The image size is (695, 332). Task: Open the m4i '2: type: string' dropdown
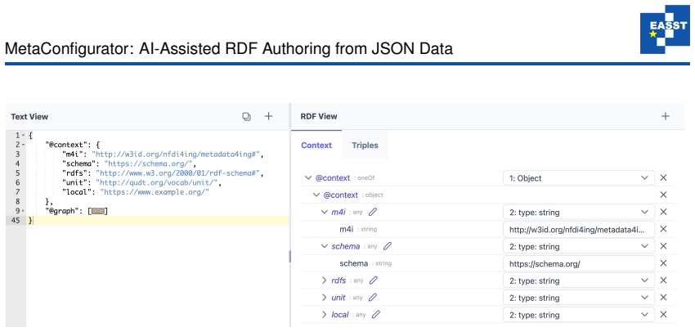[x=579, y=212]
